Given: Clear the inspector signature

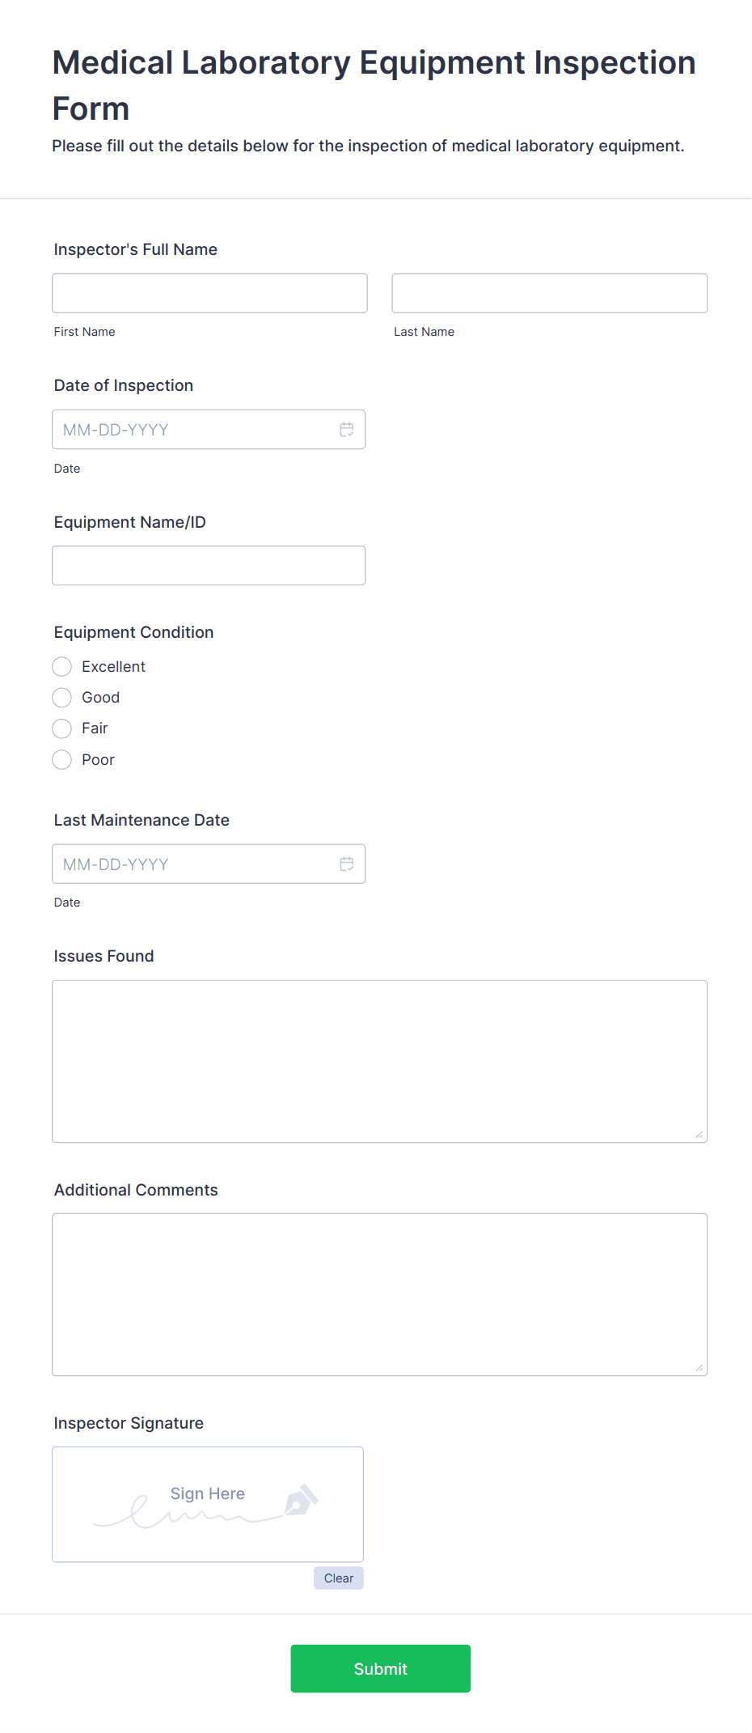Looking at the screenshot, I should (x=338, y=1578).
